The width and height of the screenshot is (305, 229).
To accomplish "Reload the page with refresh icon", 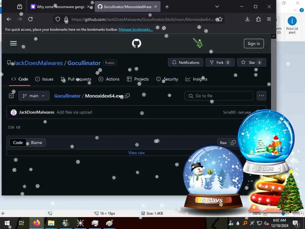I will point(30,19).
